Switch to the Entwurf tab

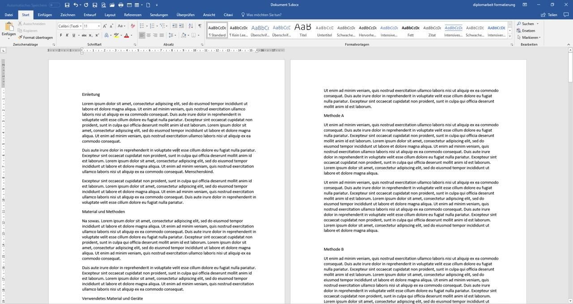tap(90, 15)
